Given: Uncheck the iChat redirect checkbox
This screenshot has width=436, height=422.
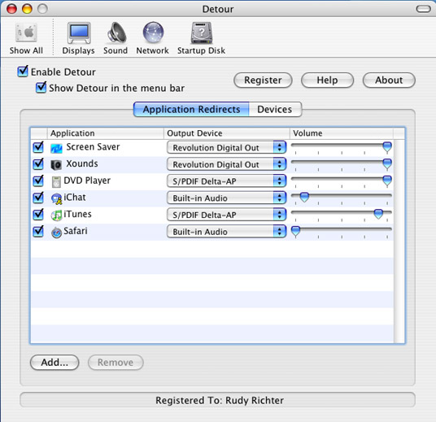Looking at the screenshot, I should (38, 198).
